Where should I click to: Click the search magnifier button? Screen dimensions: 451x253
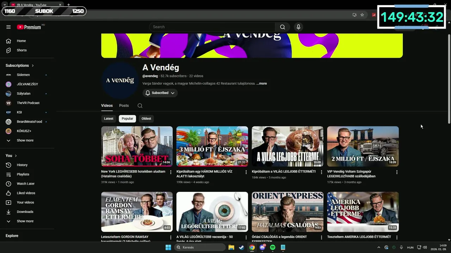click(x=283, y=27)
